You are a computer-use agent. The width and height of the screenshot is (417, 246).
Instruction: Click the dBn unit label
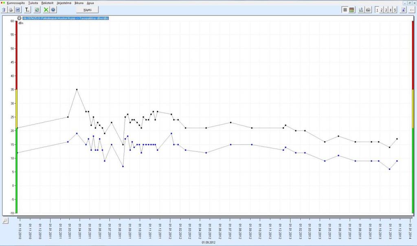(x=21, y=23)
